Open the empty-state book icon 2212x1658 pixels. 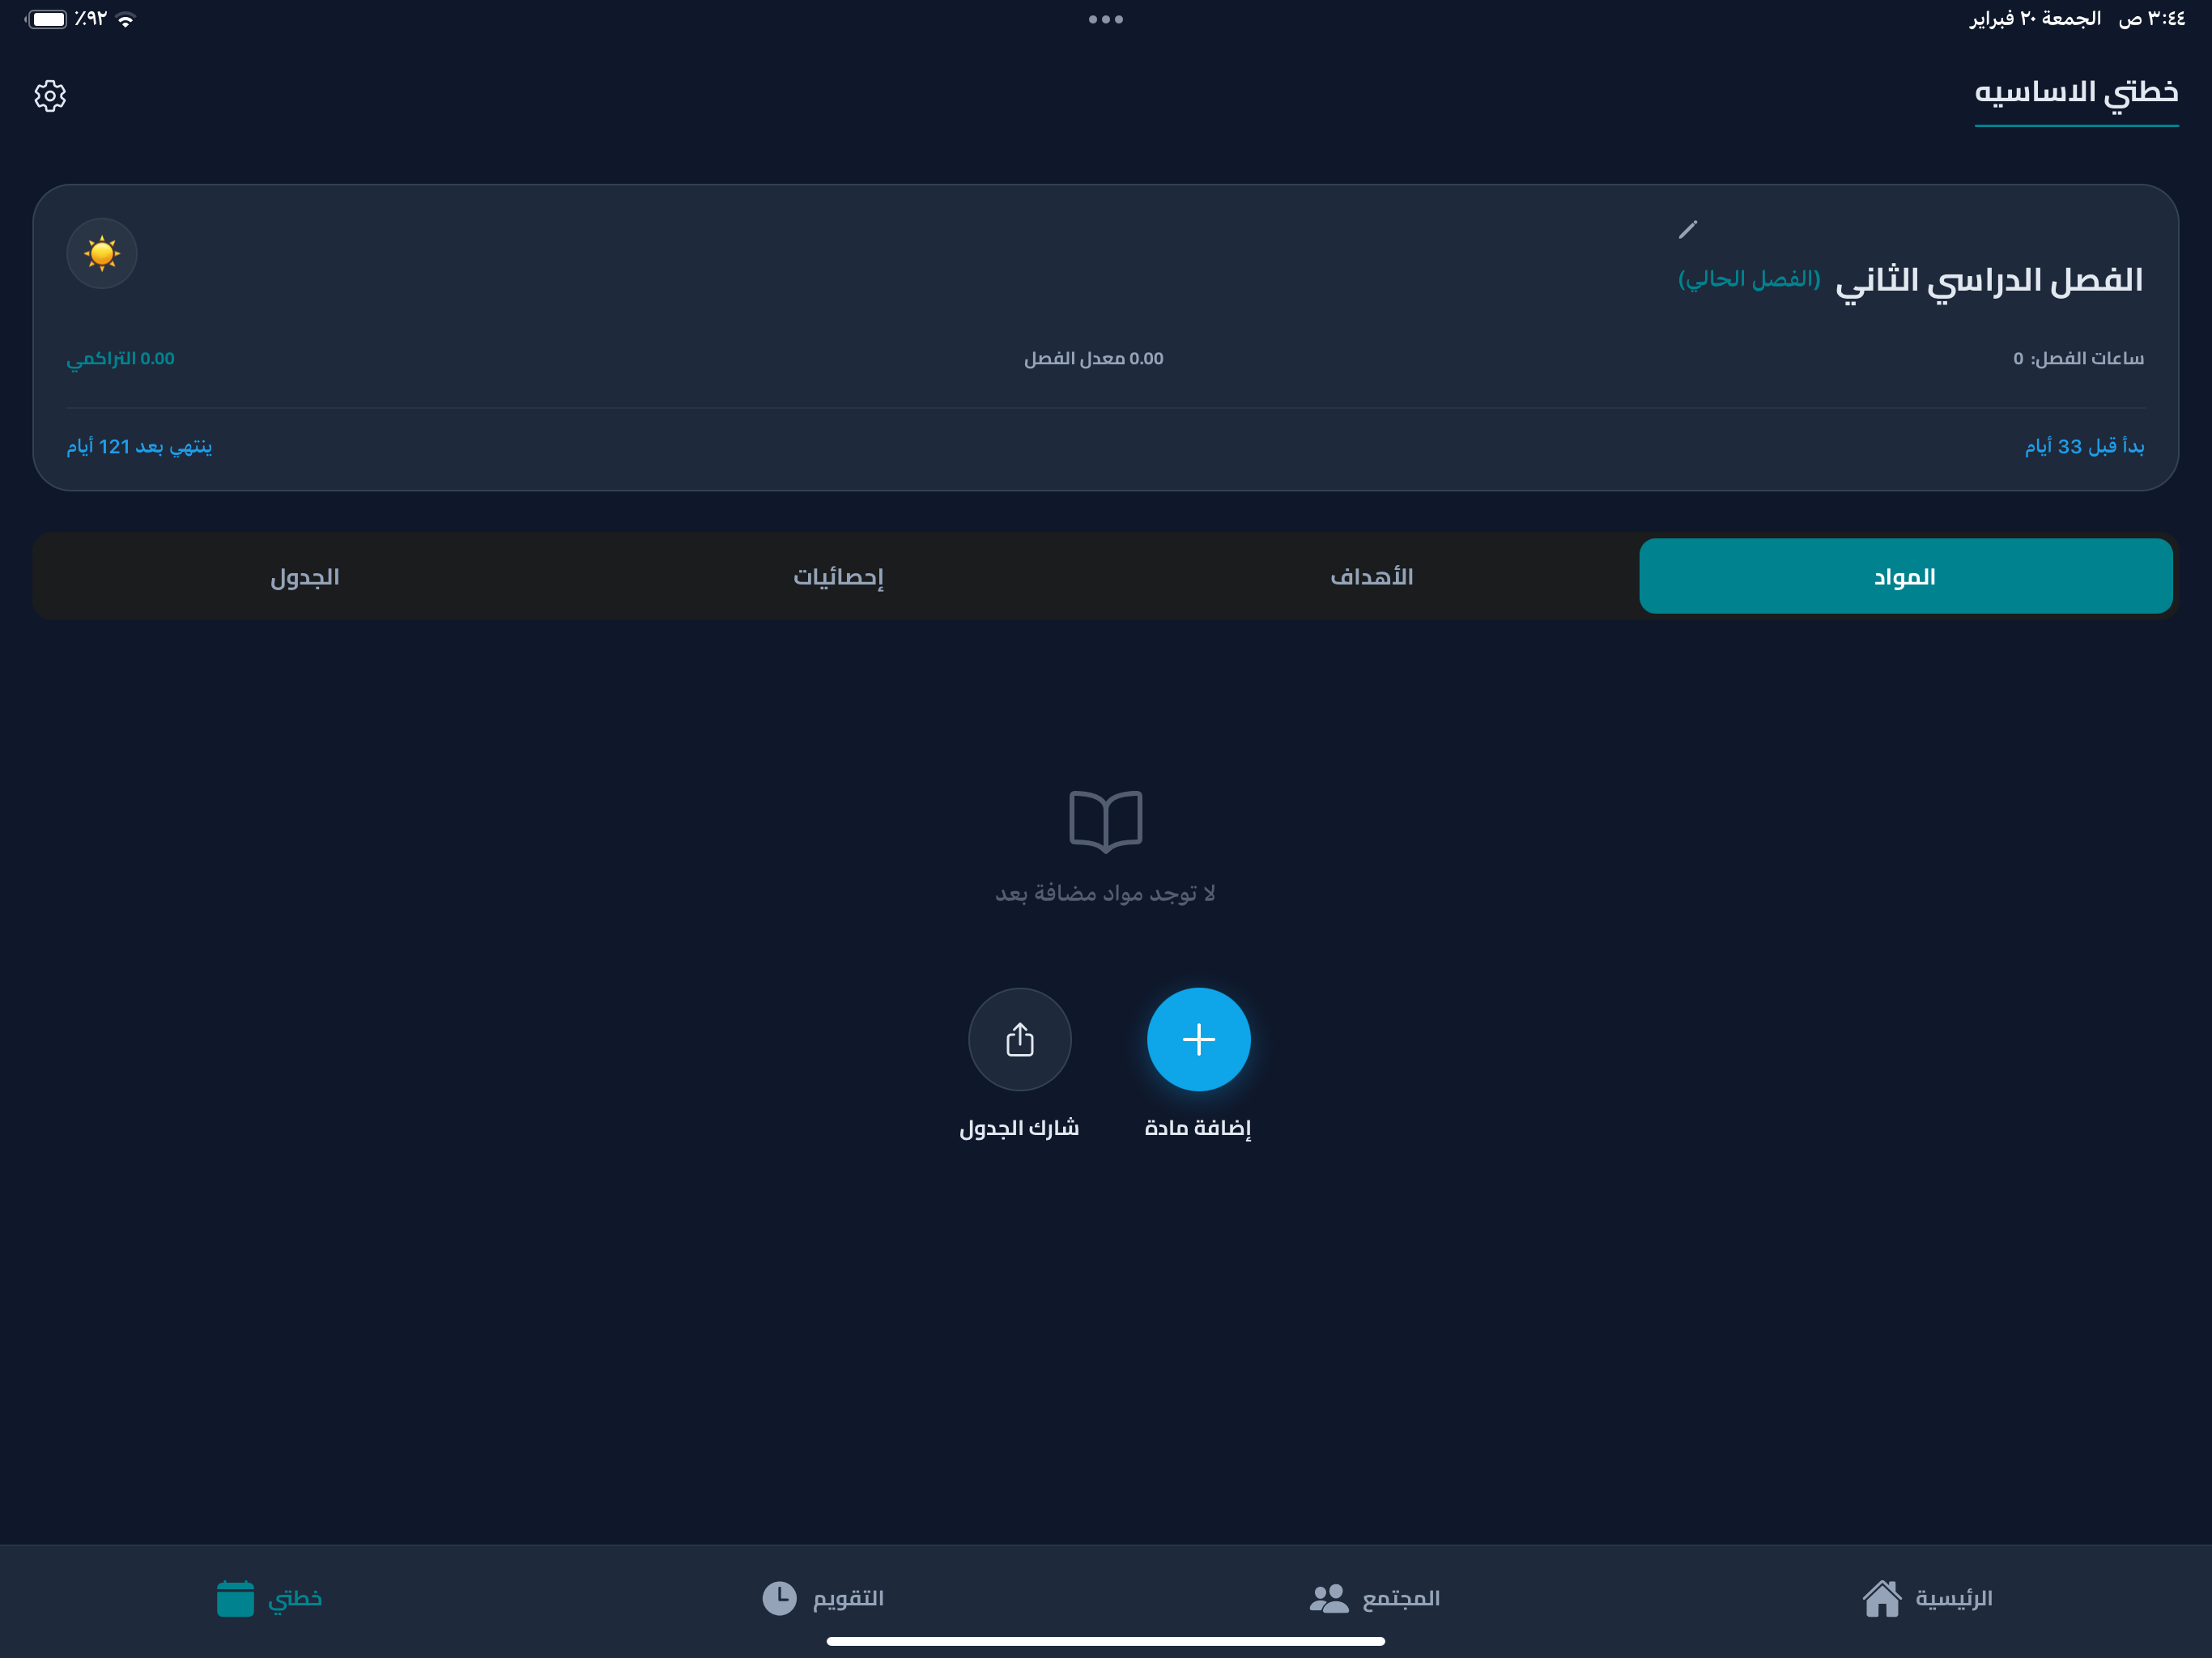coord(1105,821)
